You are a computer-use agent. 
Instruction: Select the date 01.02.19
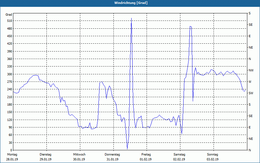[146, 159]
